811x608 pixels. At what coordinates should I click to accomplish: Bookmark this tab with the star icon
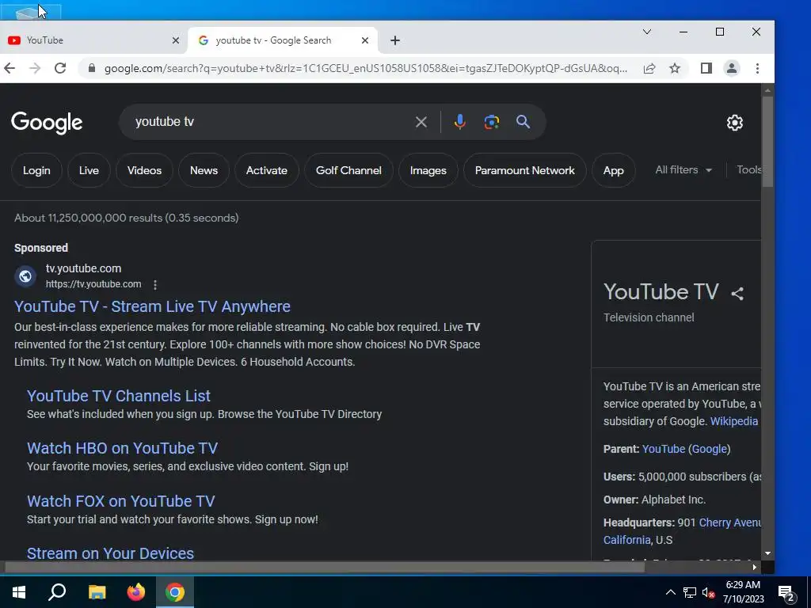pyautogui.click(x=675, y=68)
